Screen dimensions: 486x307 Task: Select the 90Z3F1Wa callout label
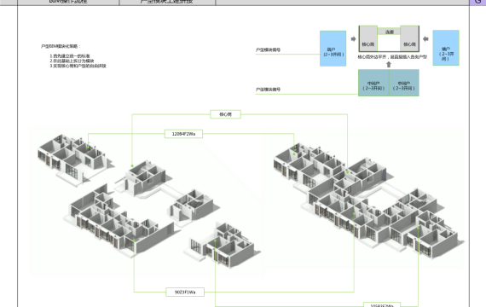[x=185, y=293]
